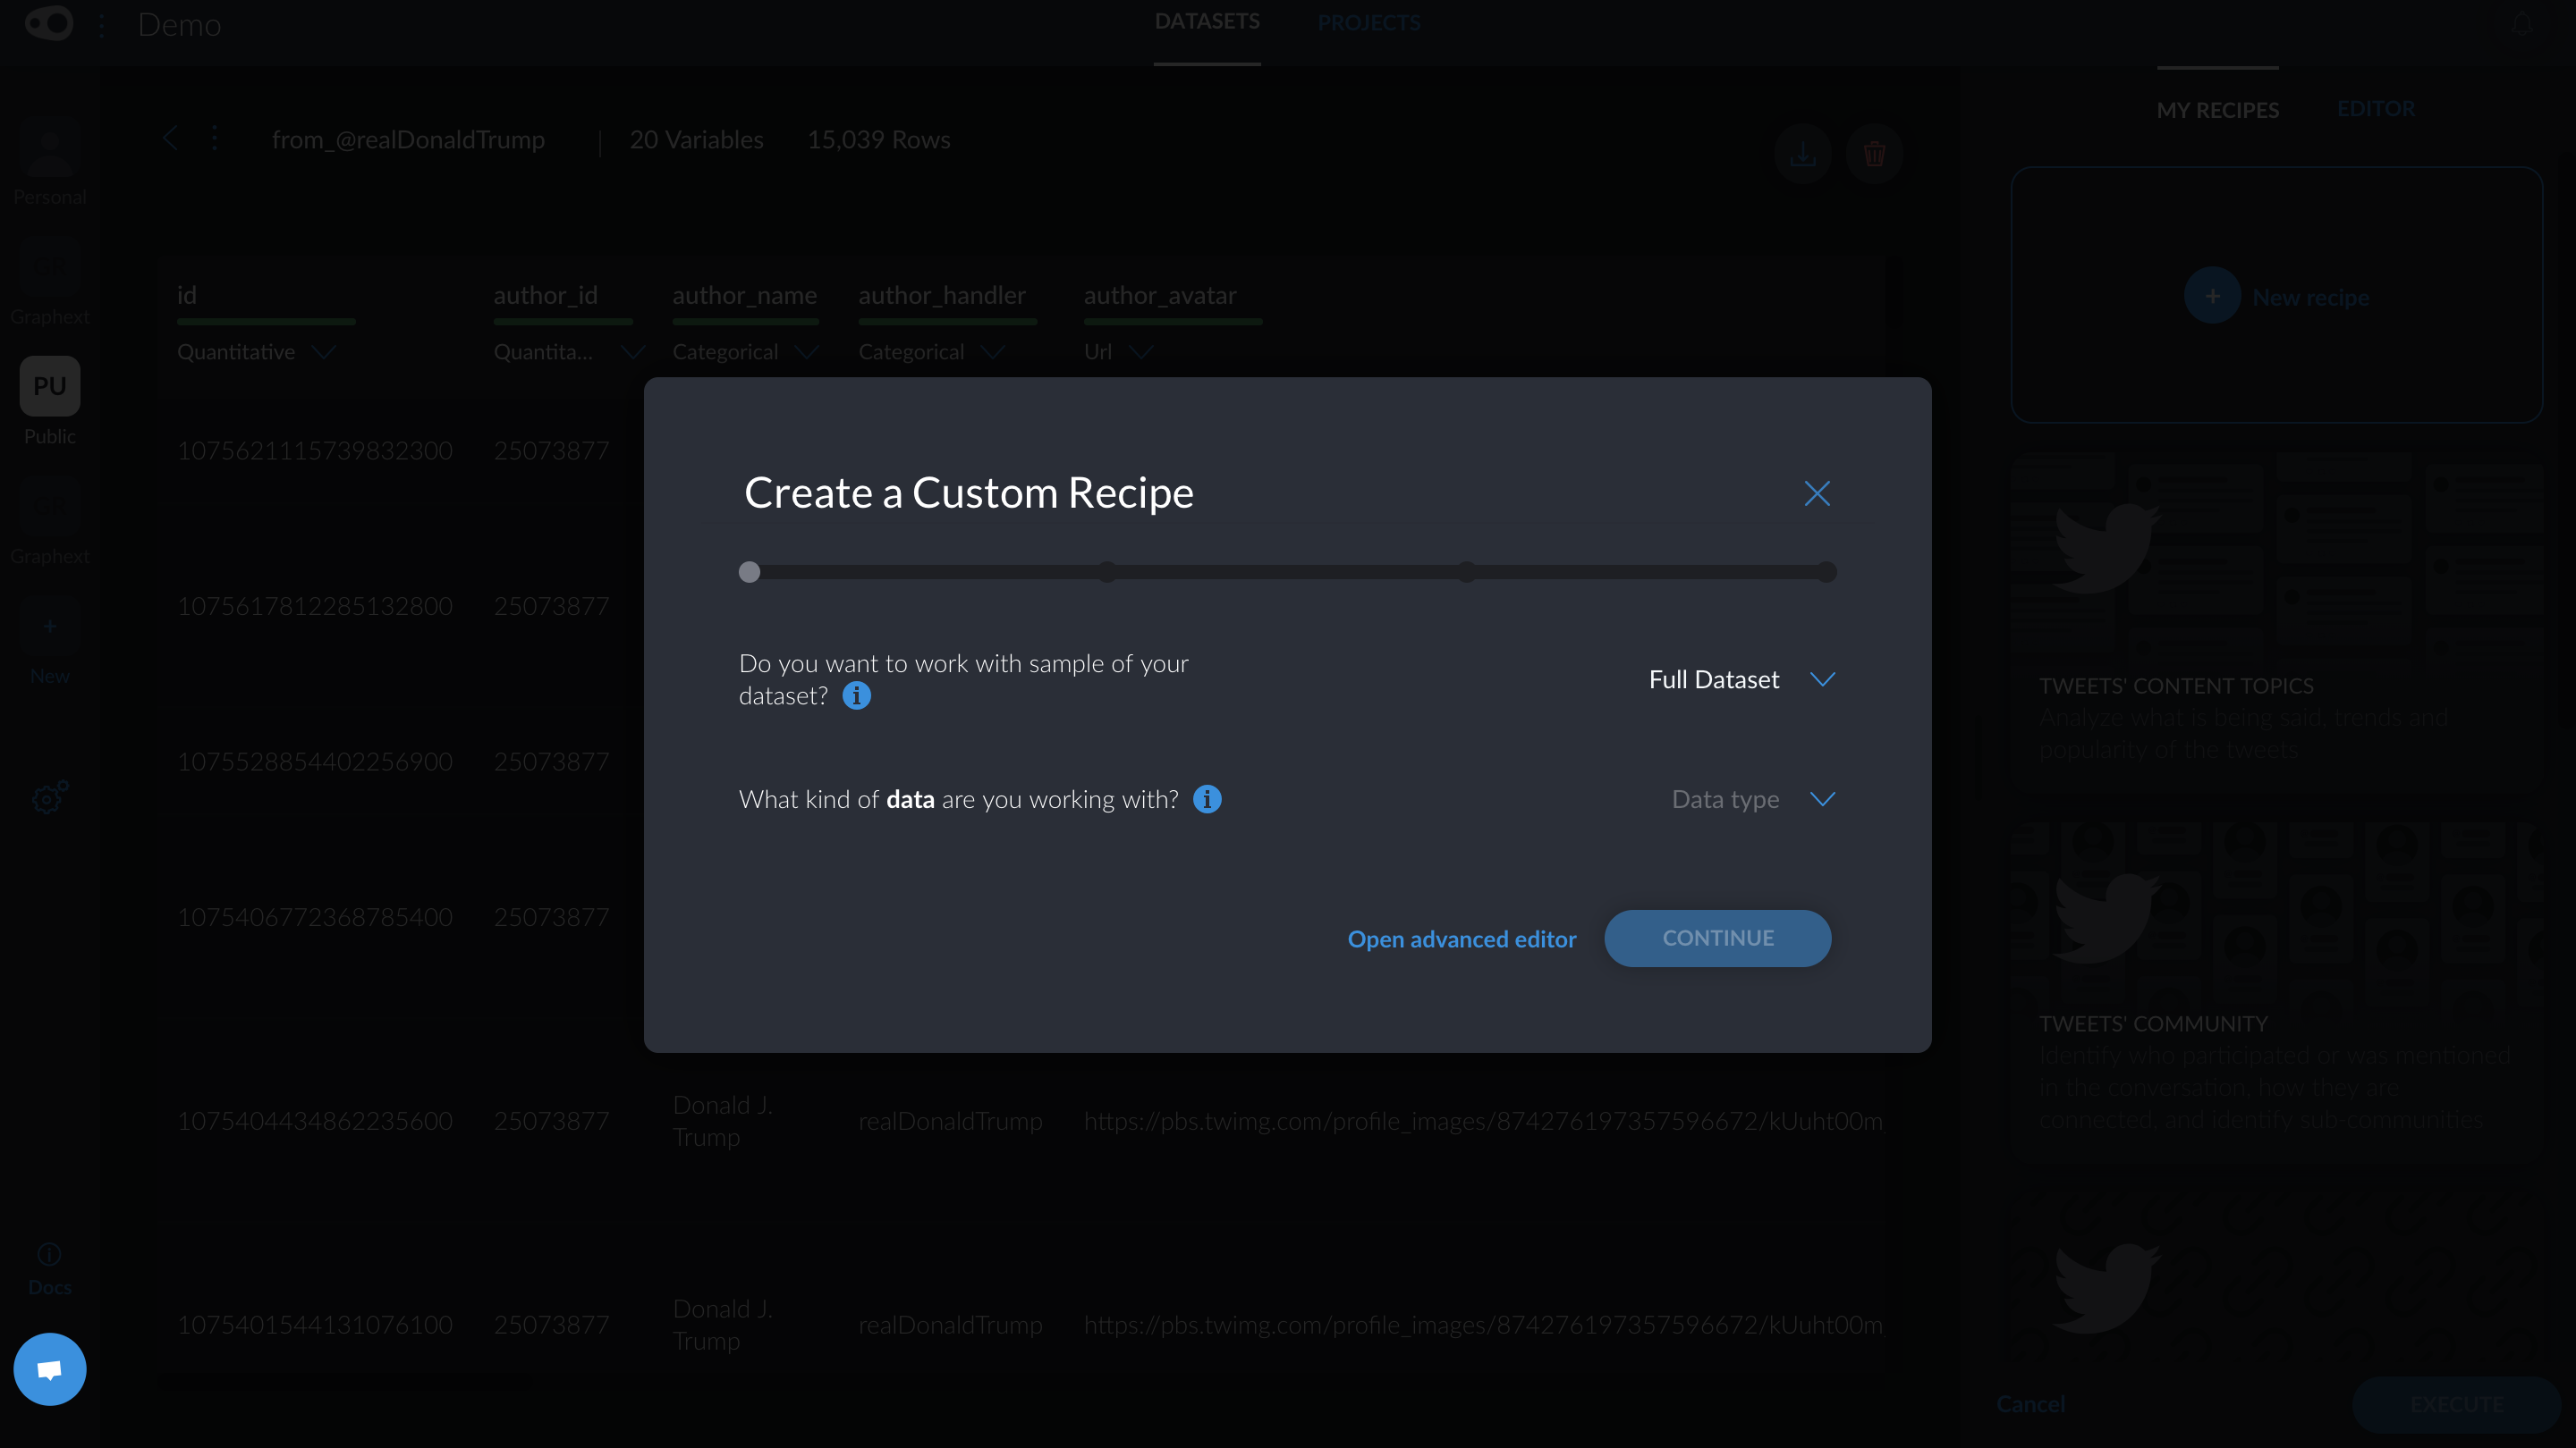Viewport: 2576px width, 1448px height.
Task: Click the download dataset icon
Action: tap(1802, 154)
